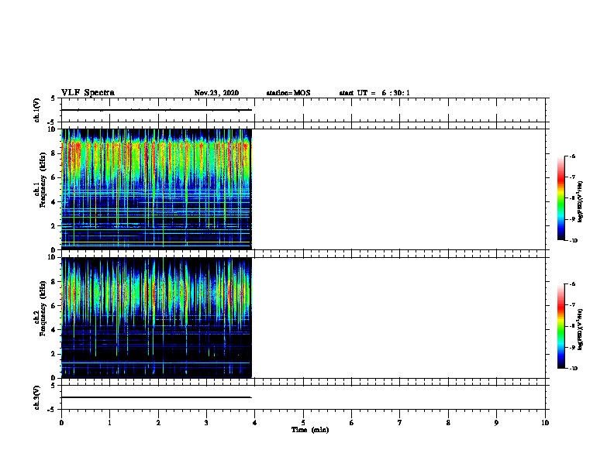This screenshot has width=614, height=474.
Task: Click the '0' tick on the time axis
Action: click(x=61, y=423)
